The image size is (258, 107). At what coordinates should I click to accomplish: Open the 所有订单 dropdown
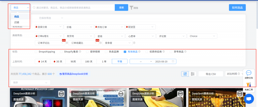[x=110, y=27]
